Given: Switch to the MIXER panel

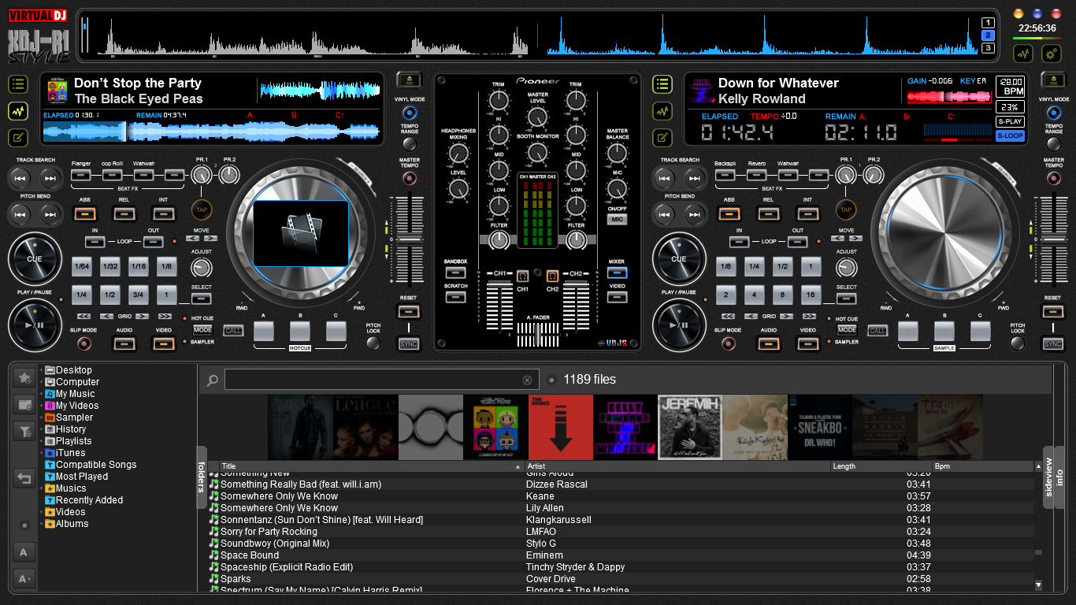Looking at the screenshot, I should 617,273.
